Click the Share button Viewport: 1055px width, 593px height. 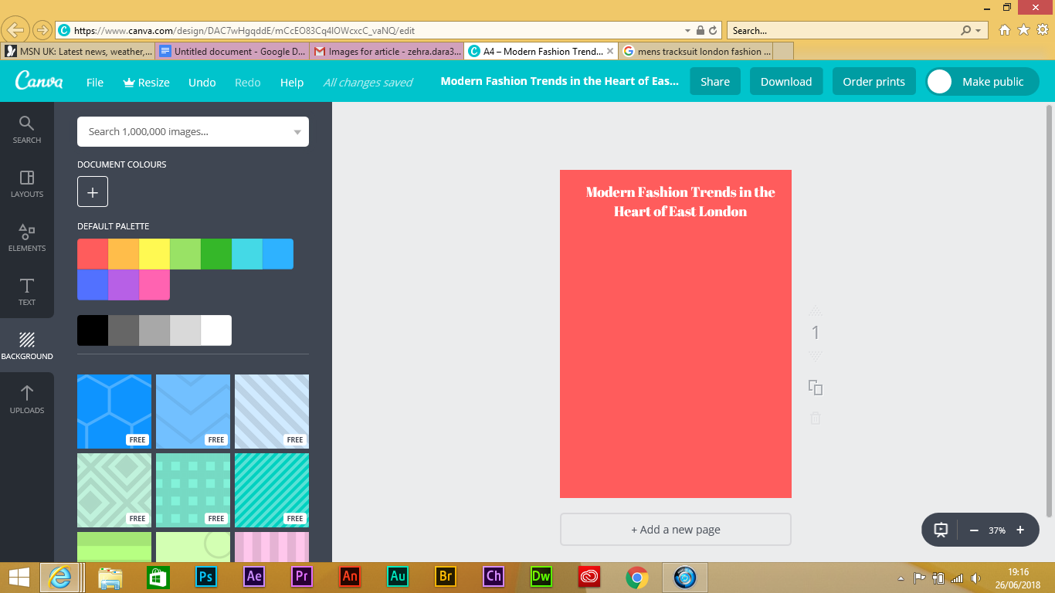point(715,82)
